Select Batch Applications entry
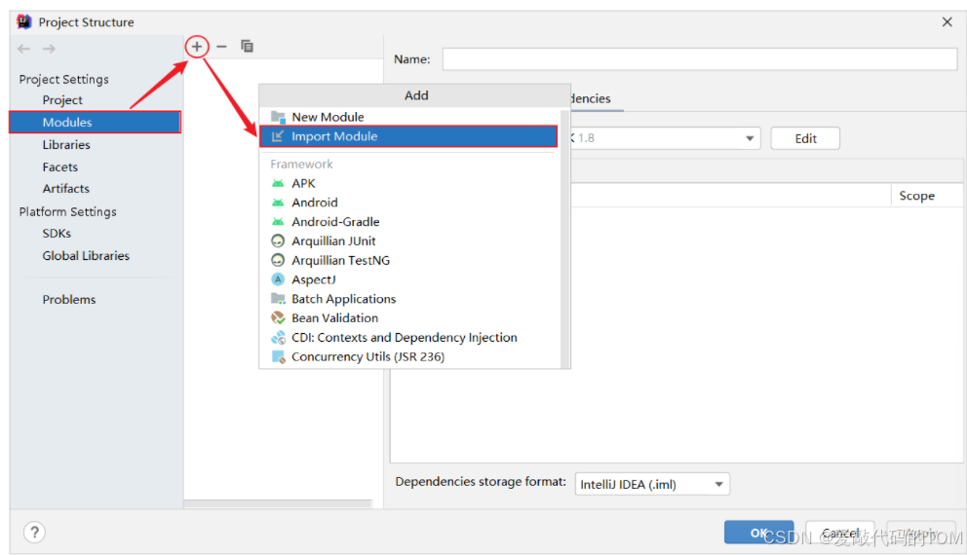The height and width of the screenshot is (555, 967). [x=409, y=299]
